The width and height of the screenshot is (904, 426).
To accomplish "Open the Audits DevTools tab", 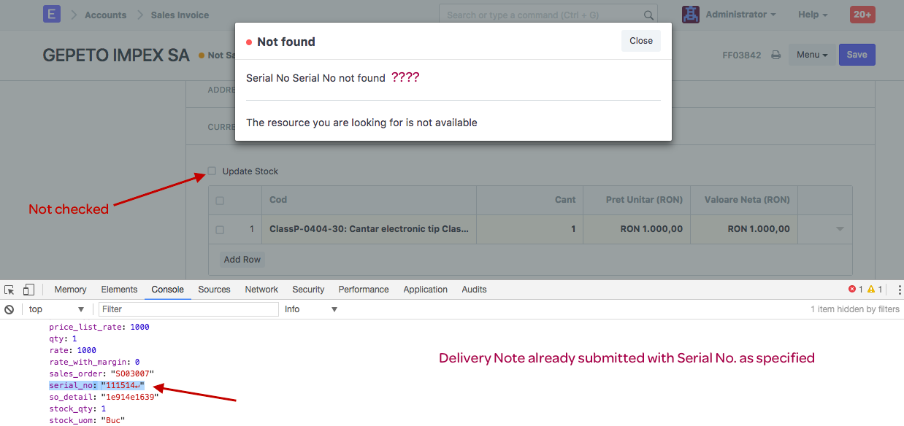I will click(474, 290).
